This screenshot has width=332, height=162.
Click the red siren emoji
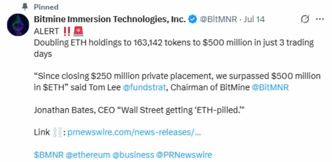point(78,31)
